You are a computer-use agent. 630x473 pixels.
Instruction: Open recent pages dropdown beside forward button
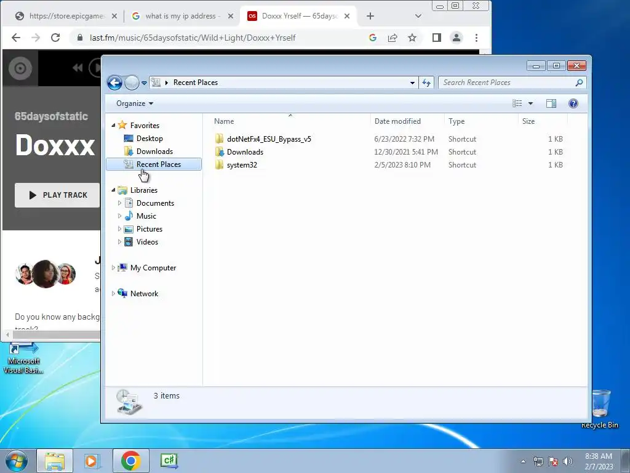(x=144, y=83)
